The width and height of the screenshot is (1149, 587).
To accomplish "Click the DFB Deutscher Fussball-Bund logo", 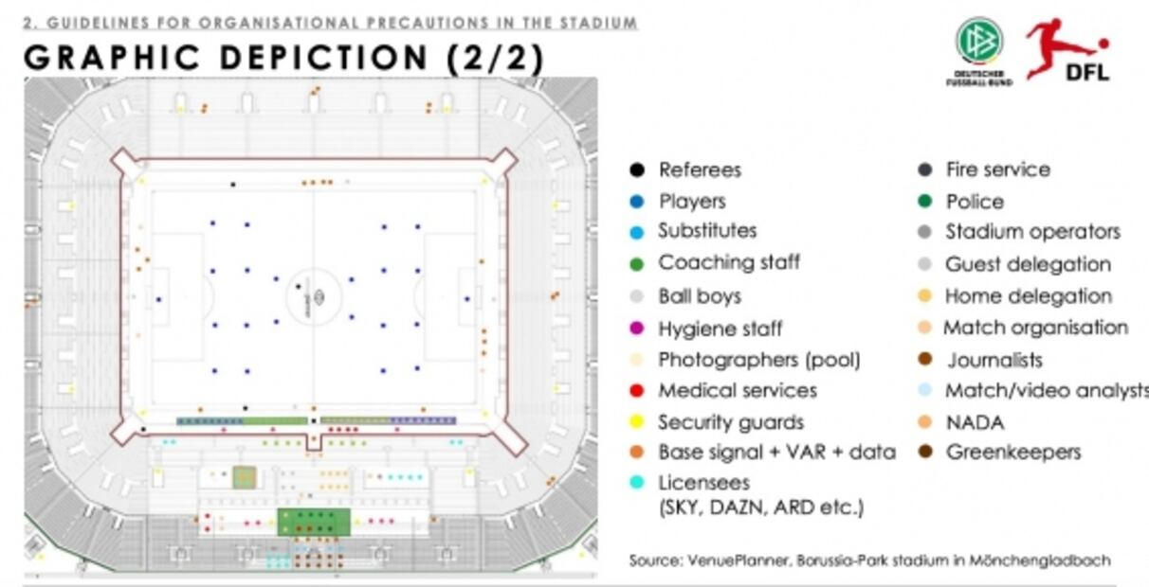I will (978, 51).
